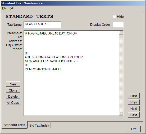Image resolution: width=146 pixels, height=134 pixels.
Task: Apply All Caps to text
Action: tap(13, 102)
